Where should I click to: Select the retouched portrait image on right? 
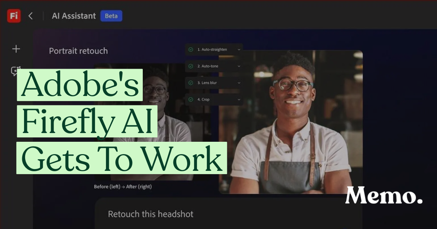tap(291, 122)
